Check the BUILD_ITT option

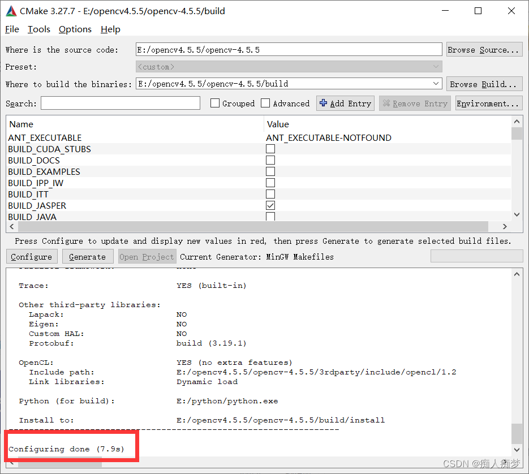[270, 194]
